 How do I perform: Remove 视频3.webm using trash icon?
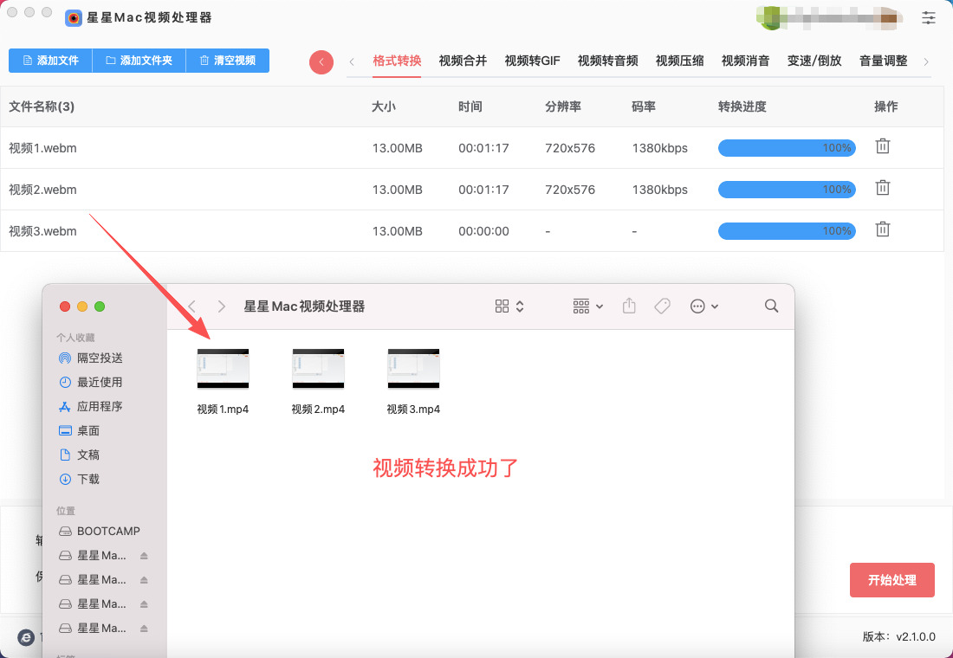(x=882, y=229)
